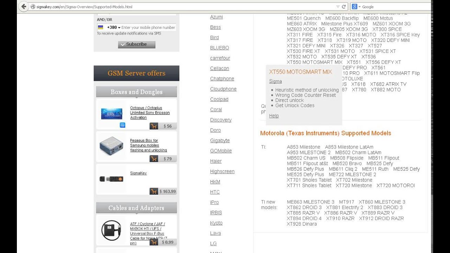Click the XT682 ATRIX TV model text
Screen dimensions: 450x253
pyautogui.click(x=388, y=84)
